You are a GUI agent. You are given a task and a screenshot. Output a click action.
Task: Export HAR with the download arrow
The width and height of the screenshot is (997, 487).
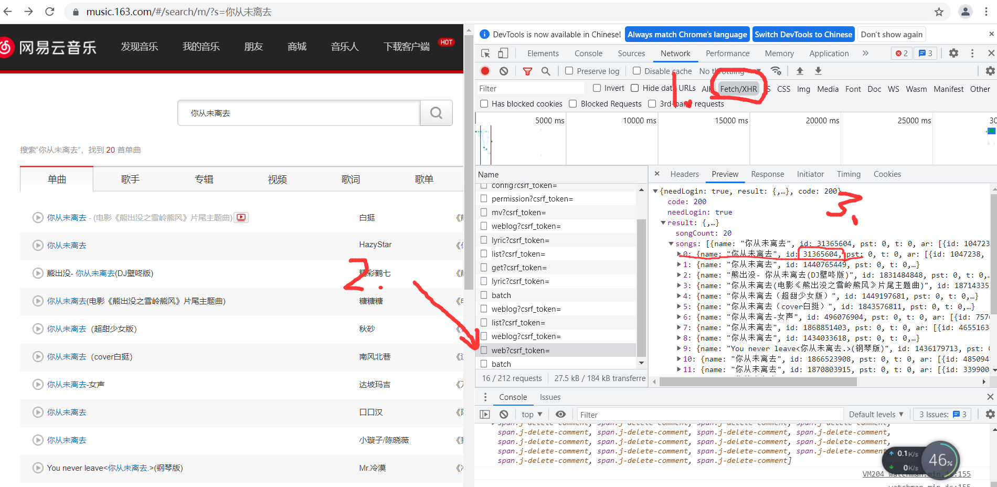[818, 71]
